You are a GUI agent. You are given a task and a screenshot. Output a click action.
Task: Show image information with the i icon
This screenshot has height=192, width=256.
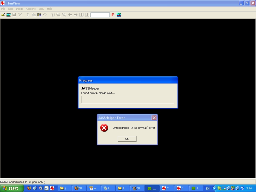tap(52, 15)
